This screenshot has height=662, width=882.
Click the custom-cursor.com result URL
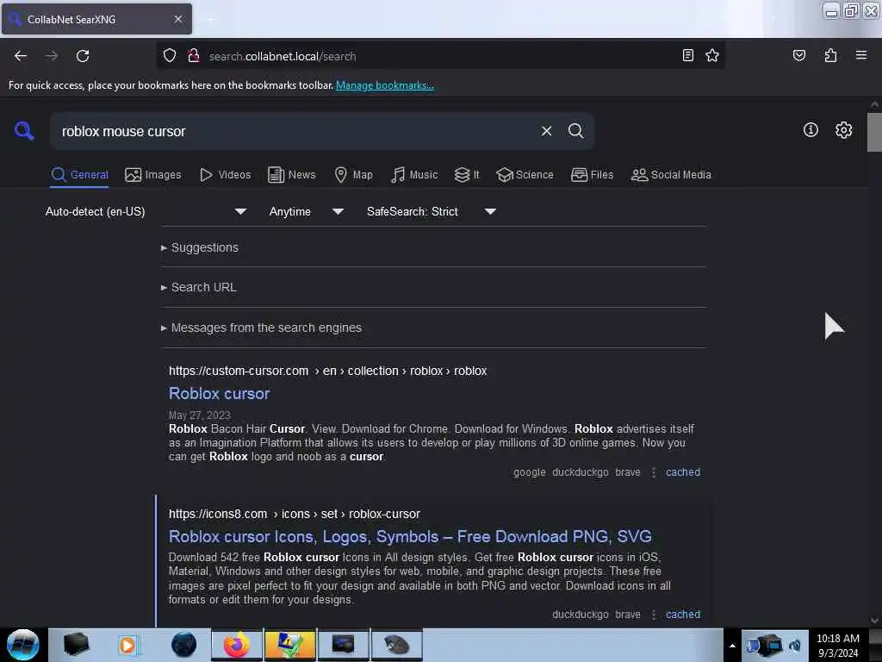(x=328, y=371)
